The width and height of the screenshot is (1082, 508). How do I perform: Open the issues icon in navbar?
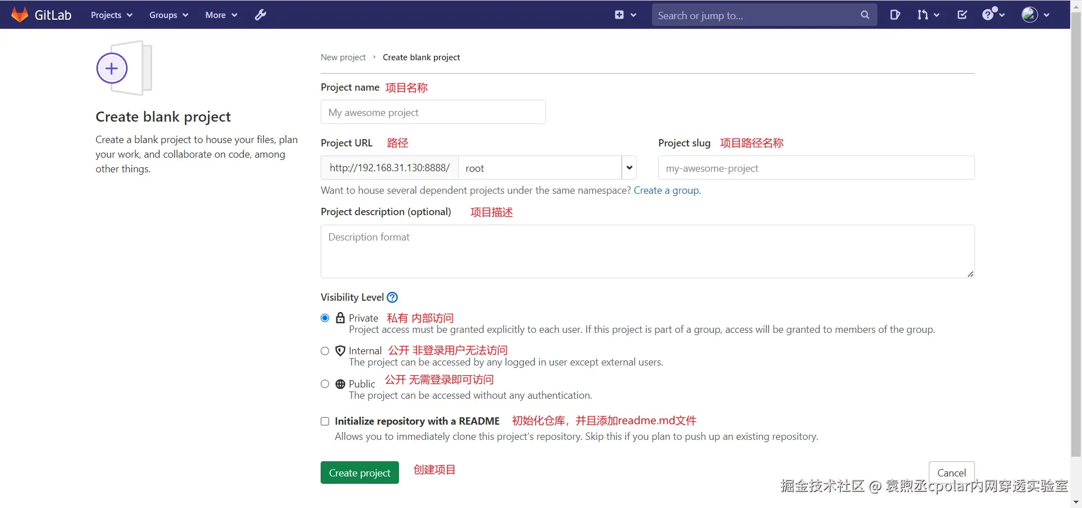pos(895,15)
